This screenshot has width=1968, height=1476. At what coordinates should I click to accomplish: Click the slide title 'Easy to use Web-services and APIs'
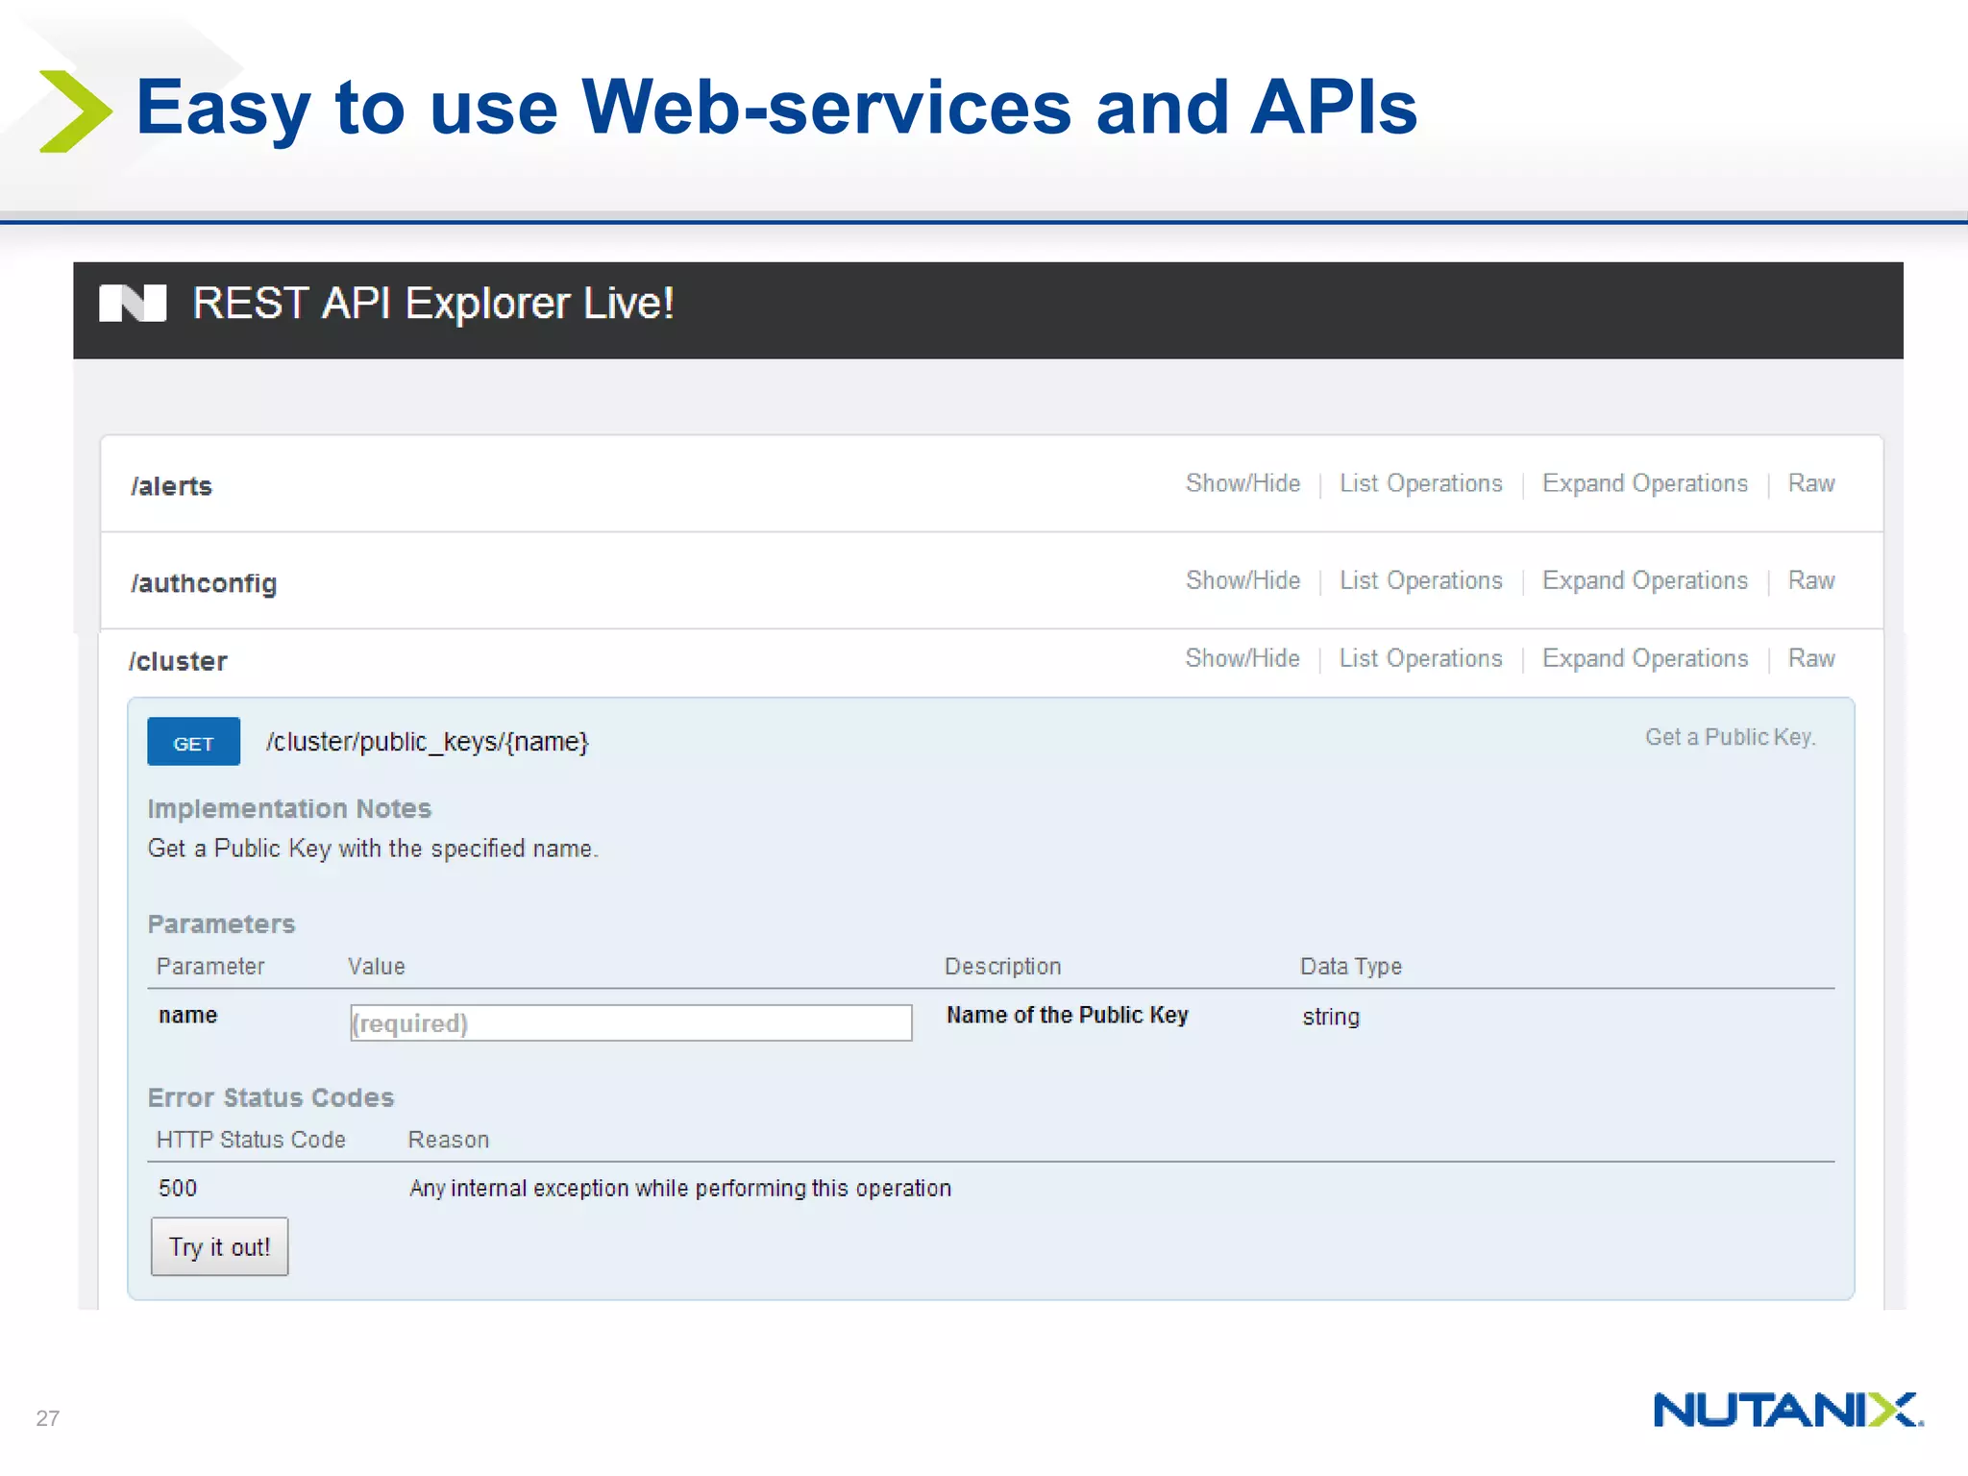(x=776, y=108)
